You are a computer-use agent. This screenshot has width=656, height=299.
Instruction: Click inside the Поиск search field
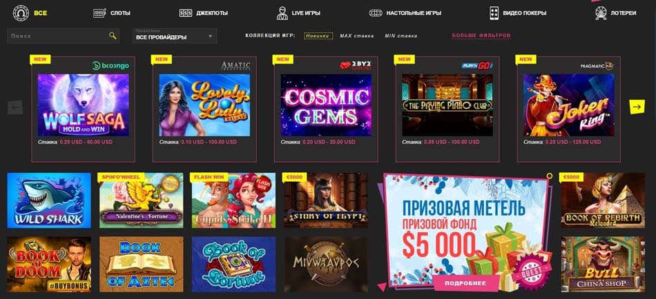[x=58, y=36]
